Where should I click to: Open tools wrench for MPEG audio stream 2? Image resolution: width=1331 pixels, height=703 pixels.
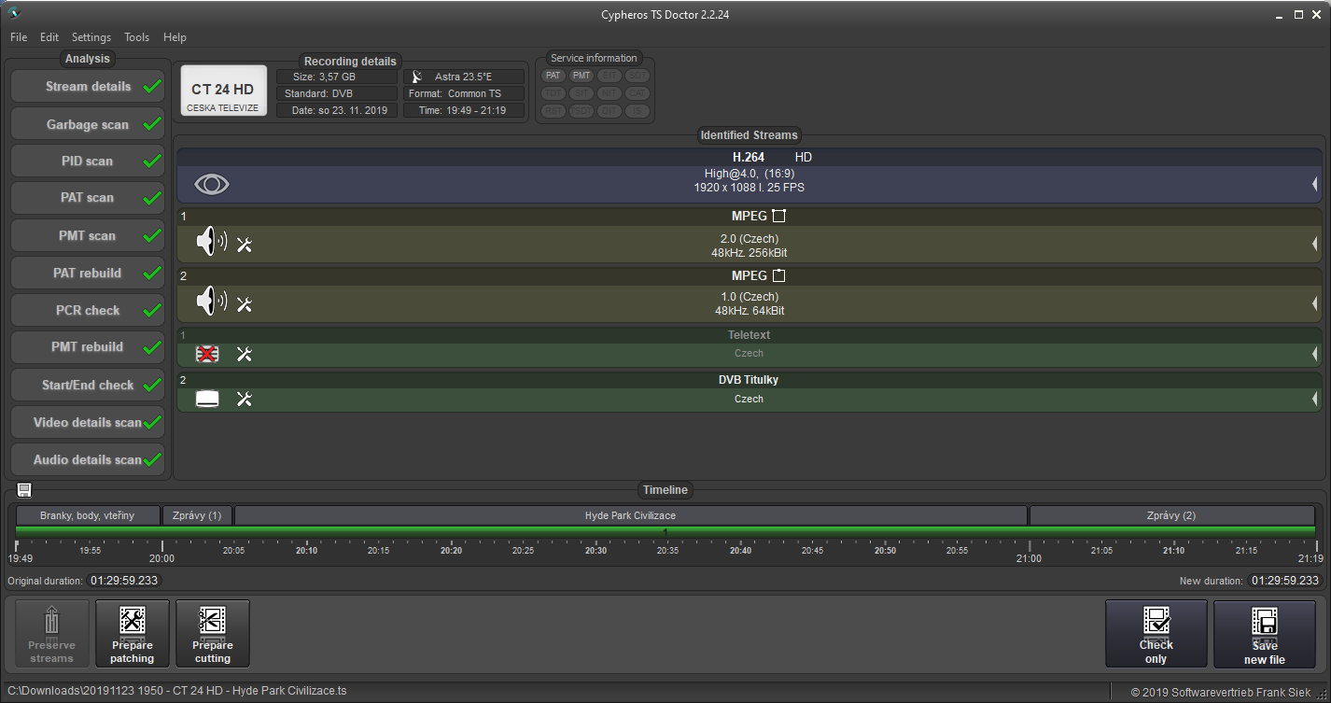(x=245, y=303)
